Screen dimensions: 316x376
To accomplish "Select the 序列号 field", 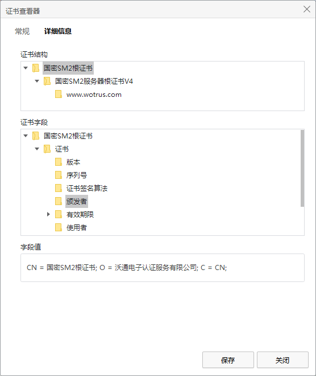I will 77,175.
